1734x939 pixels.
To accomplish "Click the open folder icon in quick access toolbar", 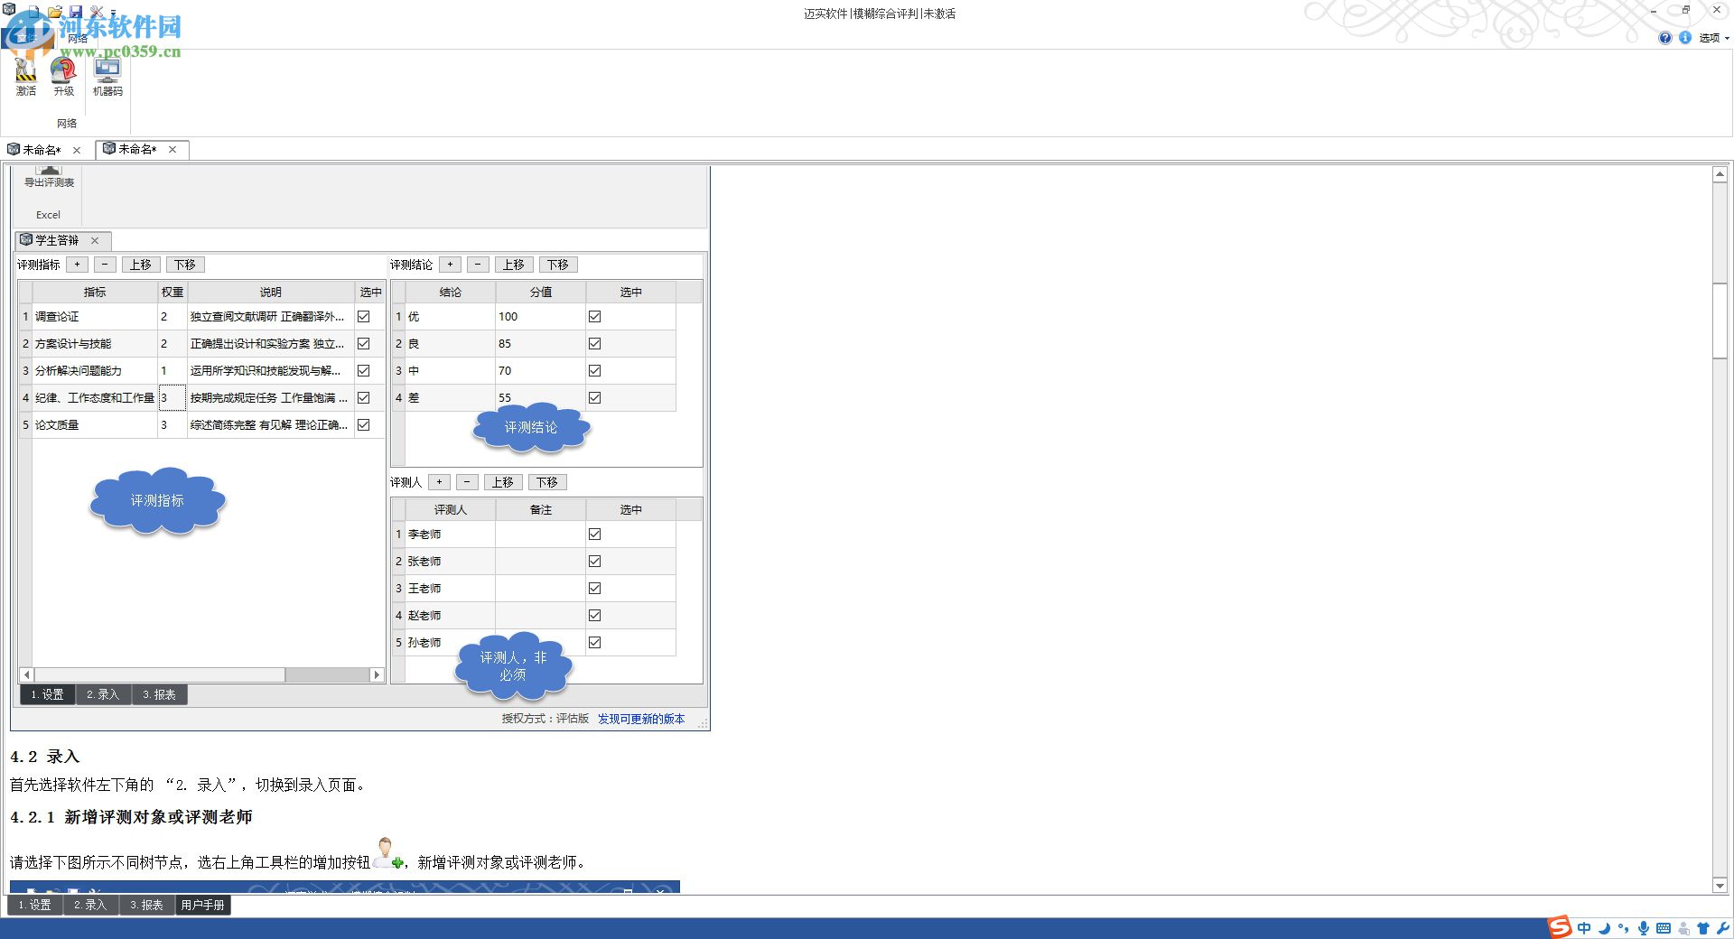I will 55,12.
